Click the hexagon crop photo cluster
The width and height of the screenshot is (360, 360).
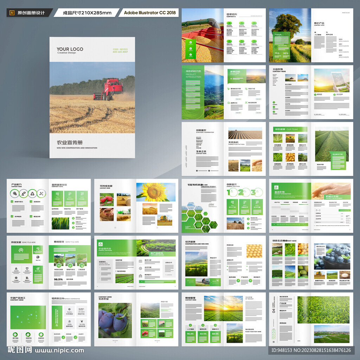click(x=199, y=217)
